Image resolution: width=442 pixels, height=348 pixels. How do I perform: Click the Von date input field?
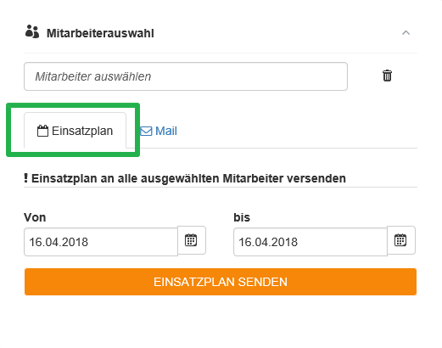point(101,242)
